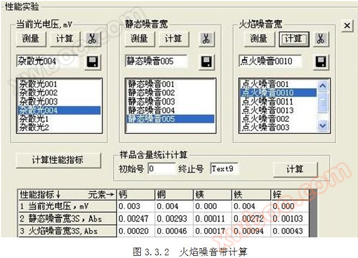Select 杂散光002 in the list
This screenshot has height=258, width=358.
(38, 93)
